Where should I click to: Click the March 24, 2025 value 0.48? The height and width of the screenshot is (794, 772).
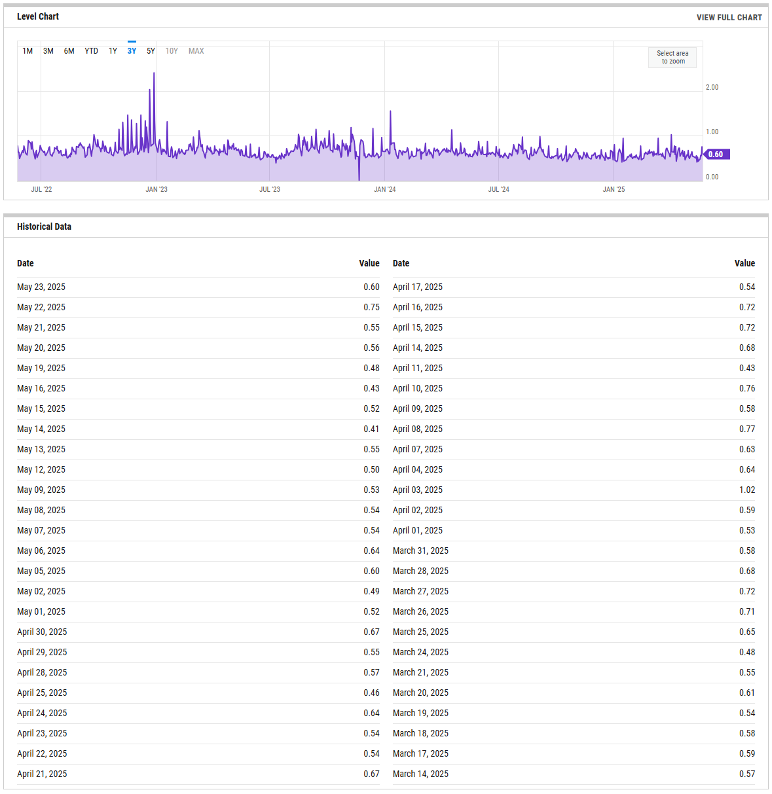tap(747, 652)
